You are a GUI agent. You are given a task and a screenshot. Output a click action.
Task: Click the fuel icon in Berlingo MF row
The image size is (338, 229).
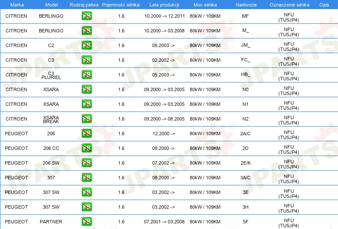[x=86, y=16]
